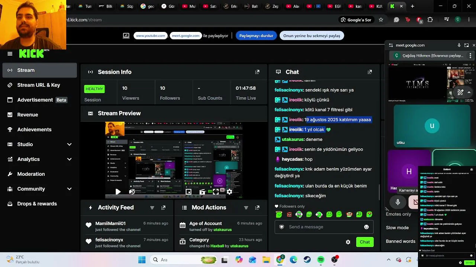476x267 pixels.
Task: Open more options for Çağdaş Hökmen share
Action: pos(470,56)
